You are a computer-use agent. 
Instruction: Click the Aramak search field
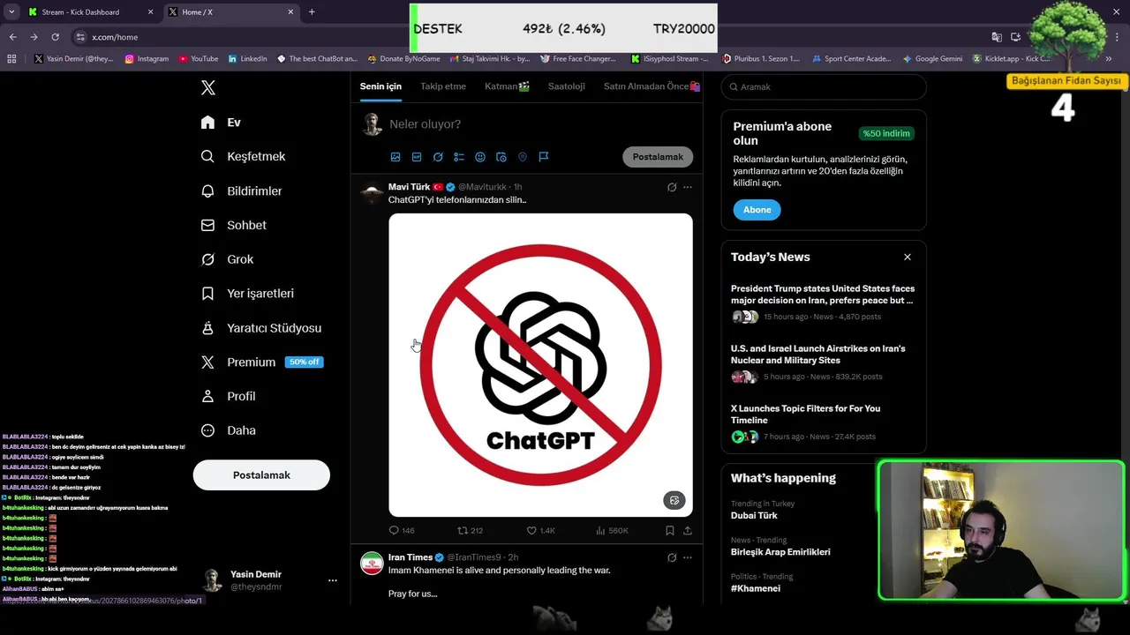(824, 86)
